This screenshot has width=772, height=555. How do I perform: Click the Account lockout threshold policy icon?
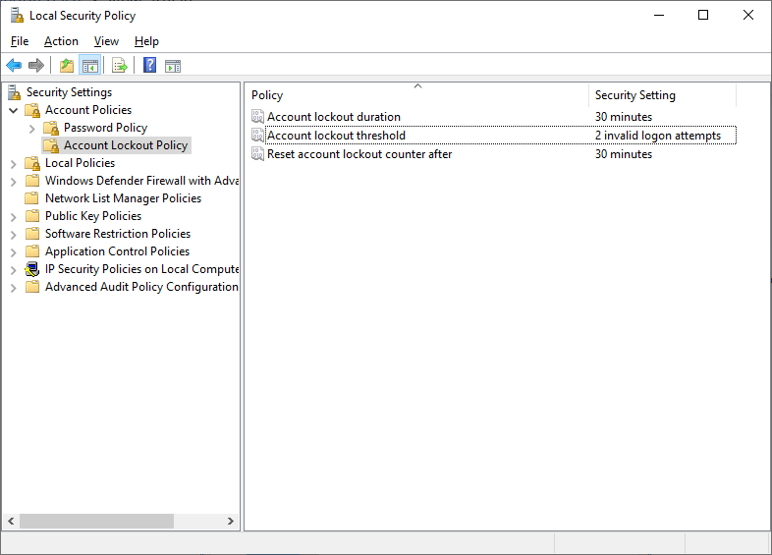pyautogui.click(x=257, y=135)
